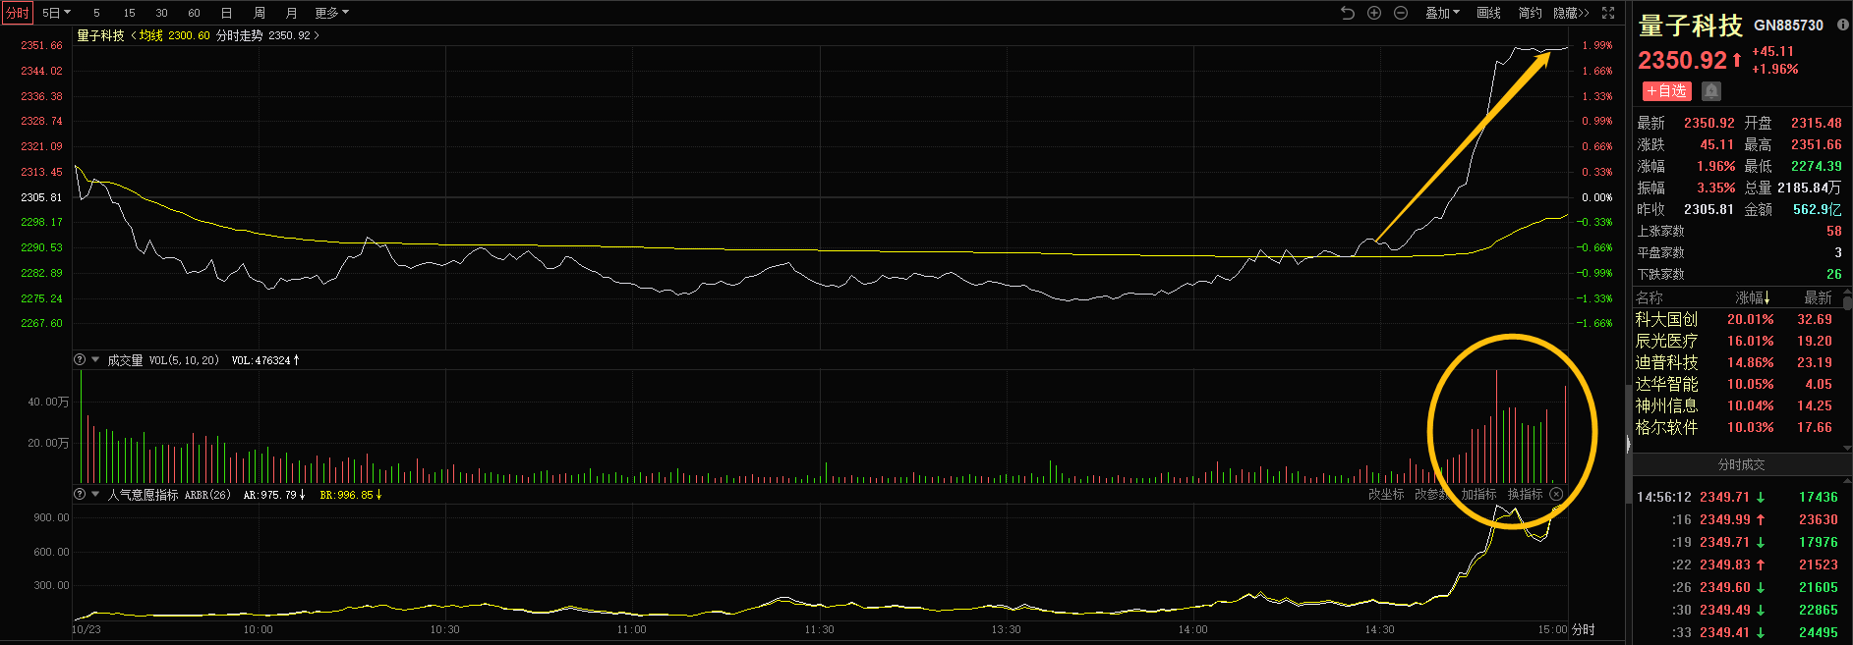Switch to the 周 weekly chart
The image size is (1853, 645).
pos(259,13)
